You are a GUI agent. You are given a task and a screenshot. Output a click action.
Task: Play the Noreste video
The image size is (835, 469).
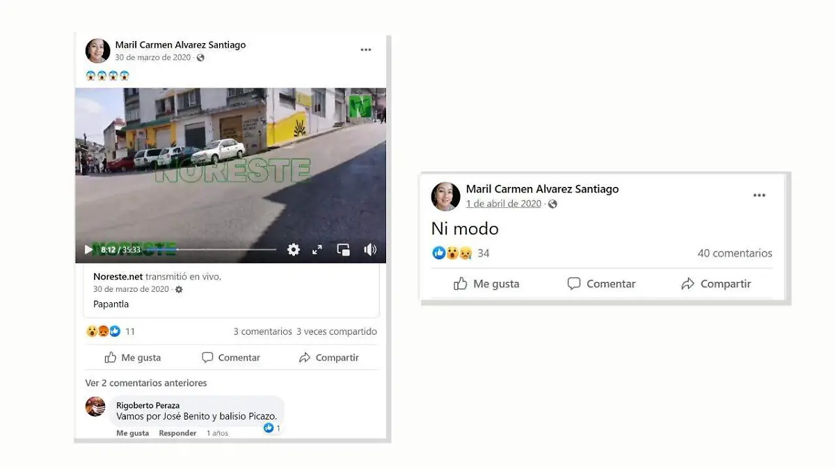88,249
